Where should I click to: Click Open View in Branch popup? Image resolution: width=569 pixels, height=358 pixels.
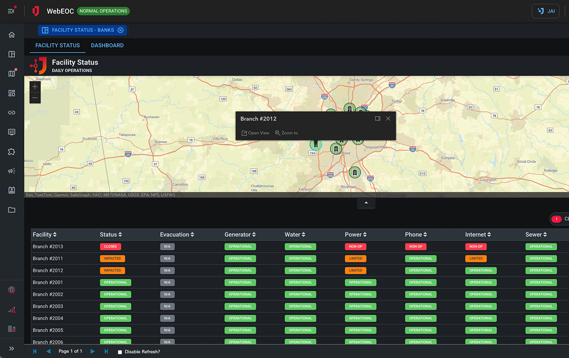(x=256, y=133)
